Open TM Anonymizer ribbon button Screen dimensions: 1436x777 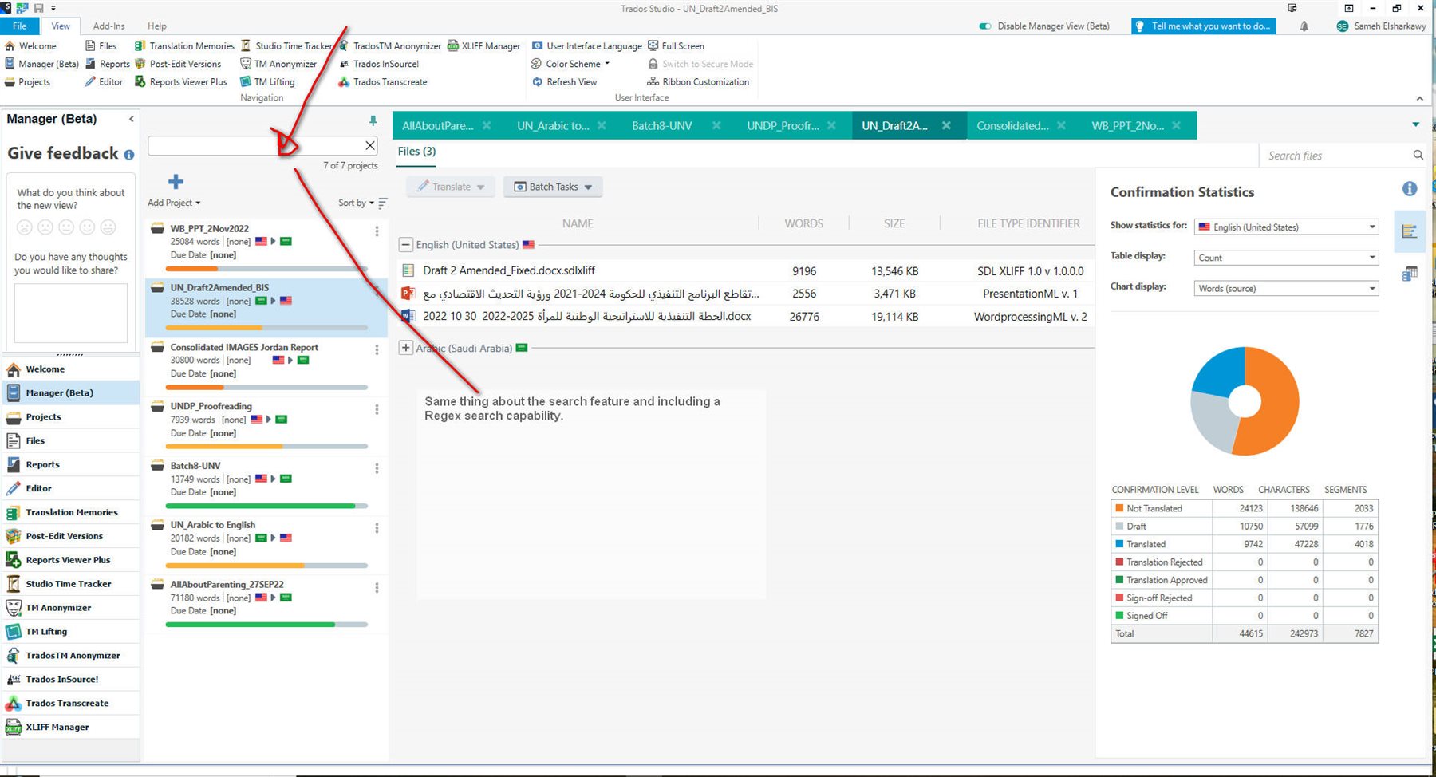click(278, 64)
